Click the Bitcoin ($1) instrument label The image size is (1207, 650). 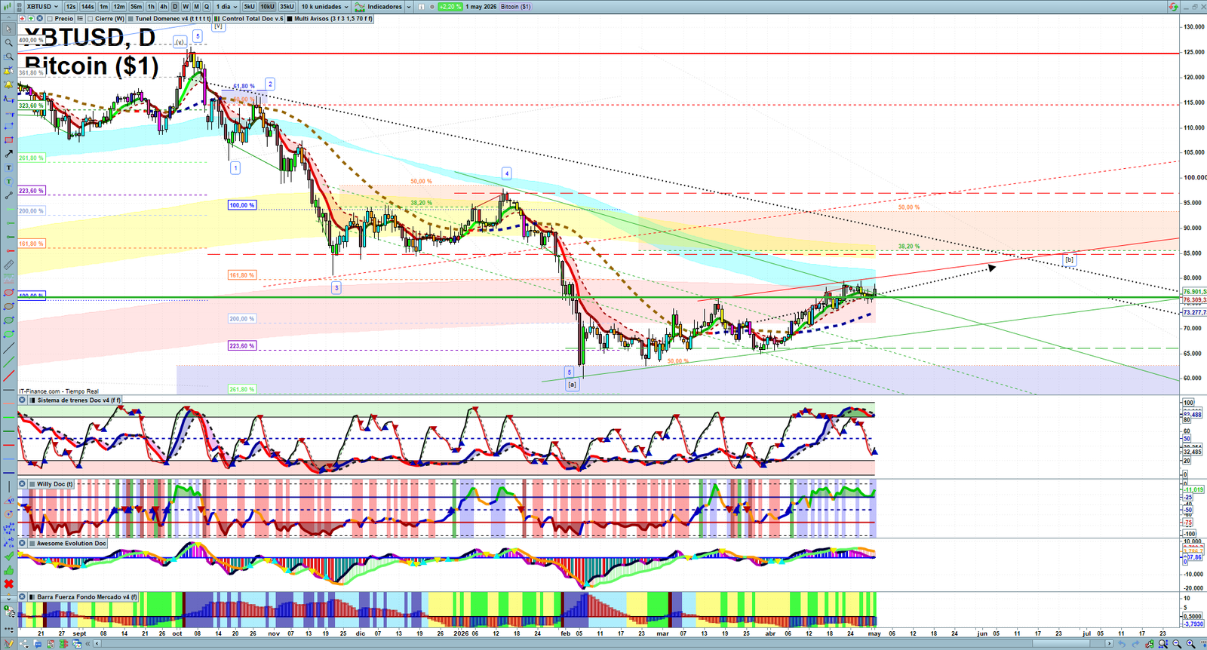pyautogui.click(x=516, y=7)
